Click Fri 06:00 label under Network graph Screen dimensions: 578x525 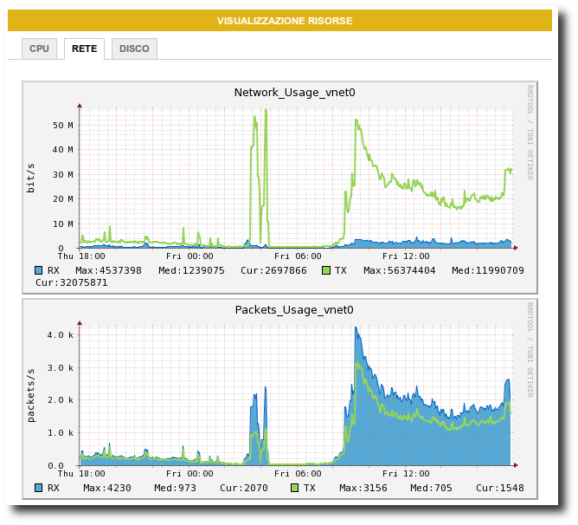298,256
